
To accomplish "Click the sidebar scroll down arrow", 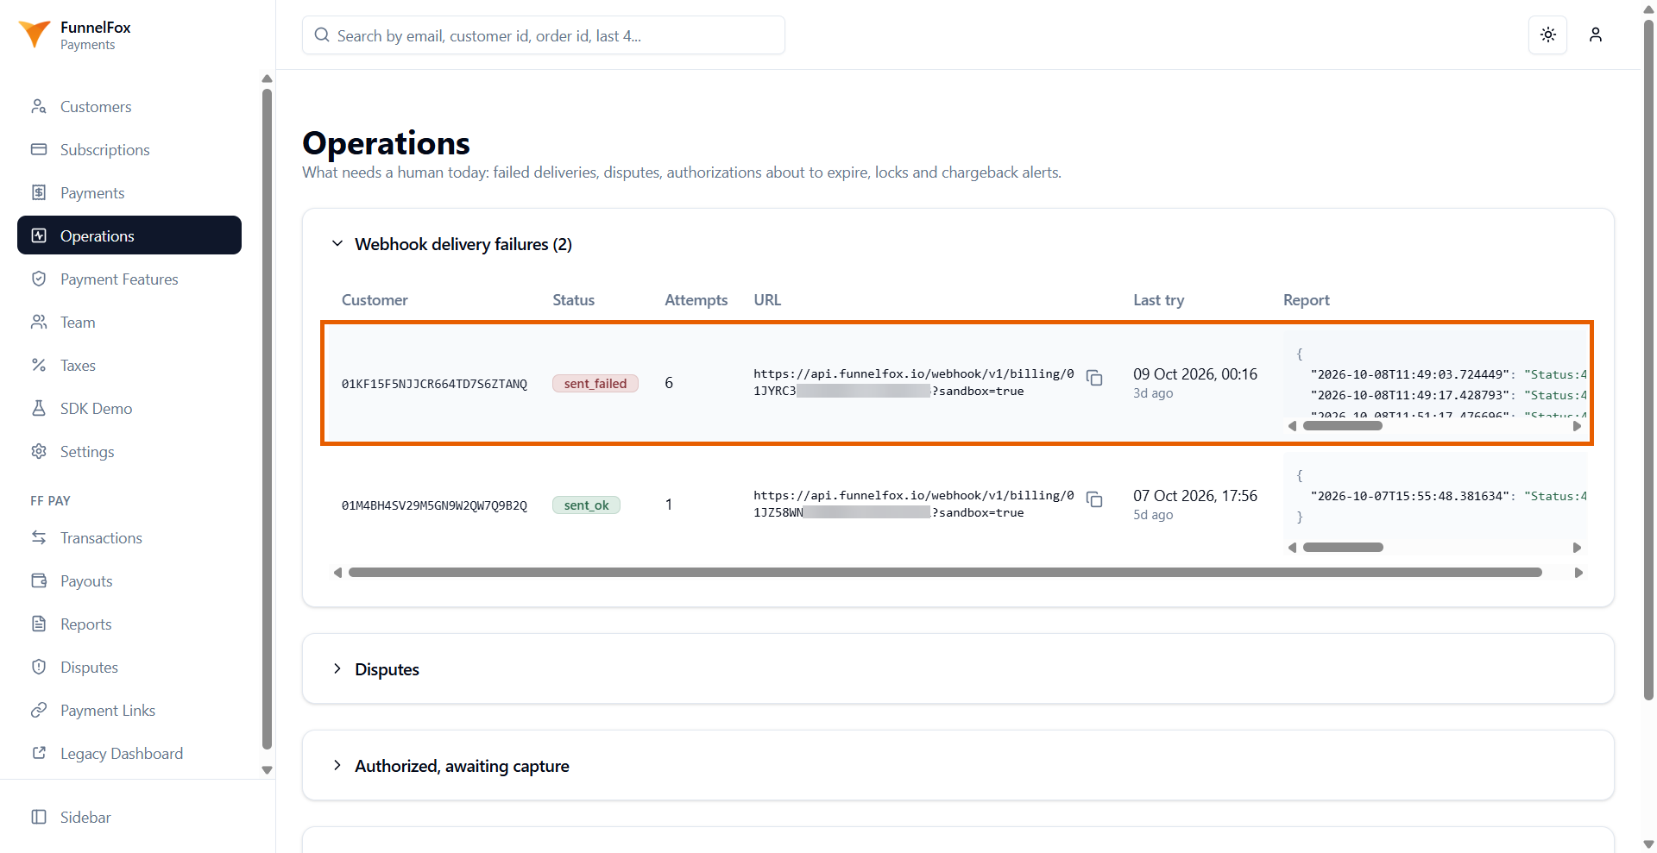I will [x=267, y=770].
